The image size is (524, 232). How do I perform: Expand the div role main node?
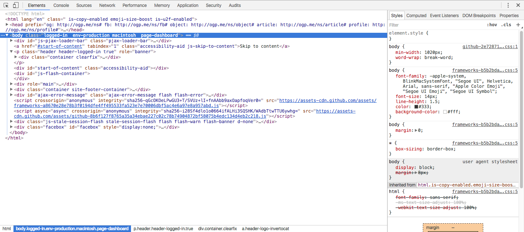coord(11,84)
